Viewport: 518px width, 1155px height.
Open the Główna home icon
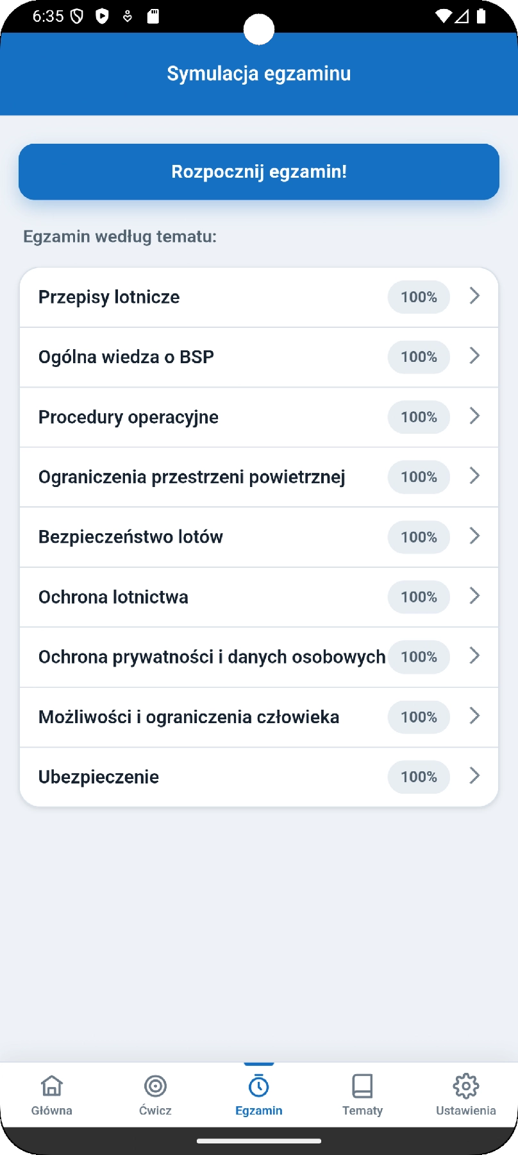(52, 1086)
